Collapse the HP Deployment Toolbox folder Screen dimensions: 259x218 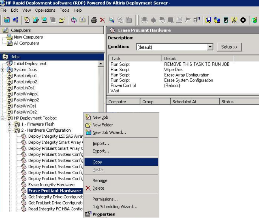(3, 118)
